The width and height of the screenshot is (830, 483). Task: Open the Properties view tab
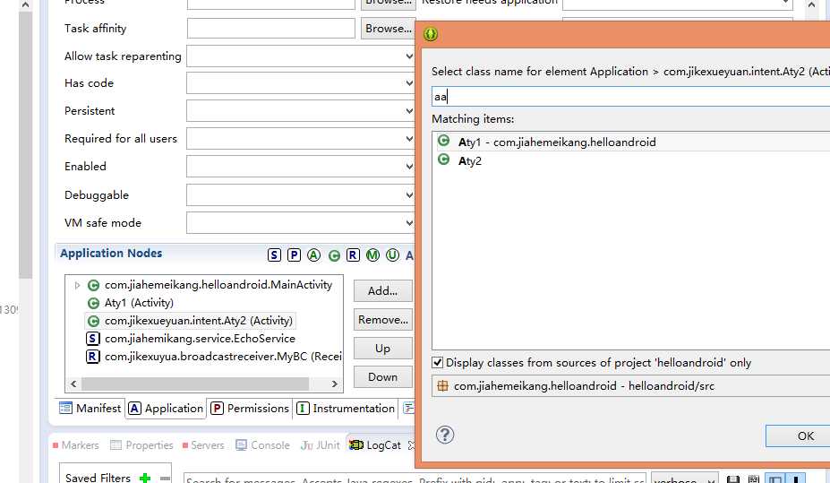(141, 445)
